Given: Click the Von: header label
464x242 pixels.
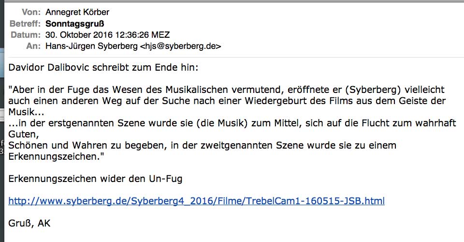Looking at the screenshot, I should [x=30, y=13].
